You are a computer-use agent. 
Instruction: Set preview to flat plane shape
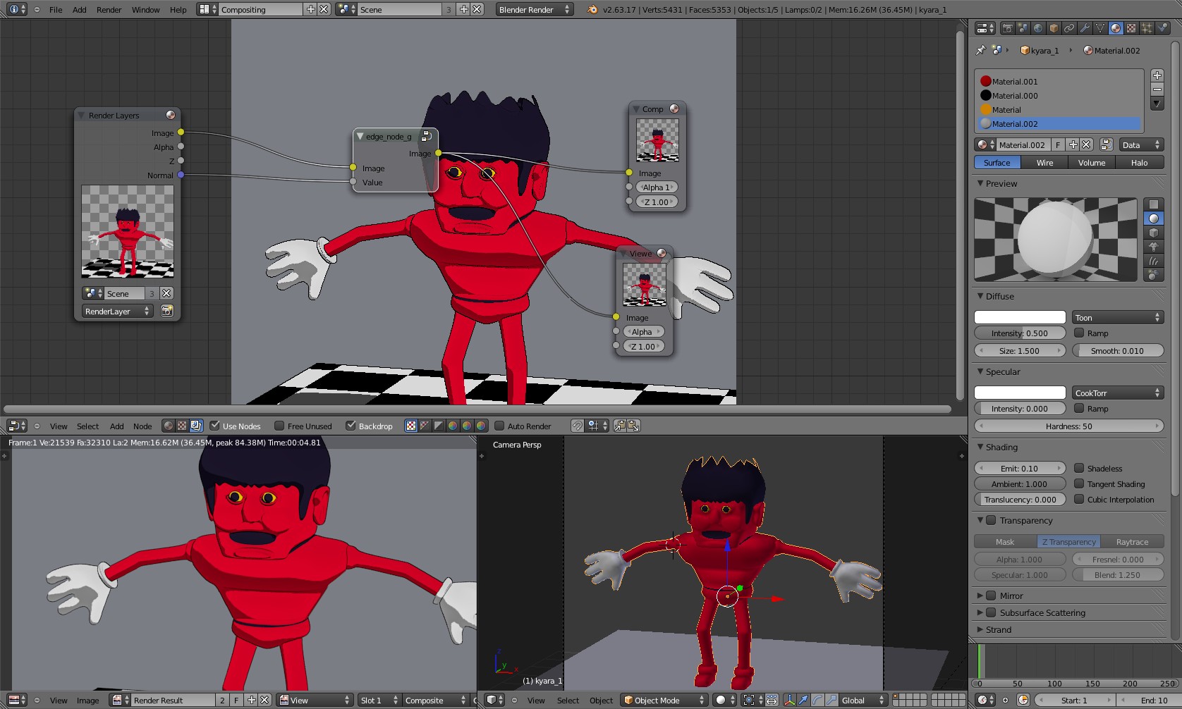[1154, 204]
